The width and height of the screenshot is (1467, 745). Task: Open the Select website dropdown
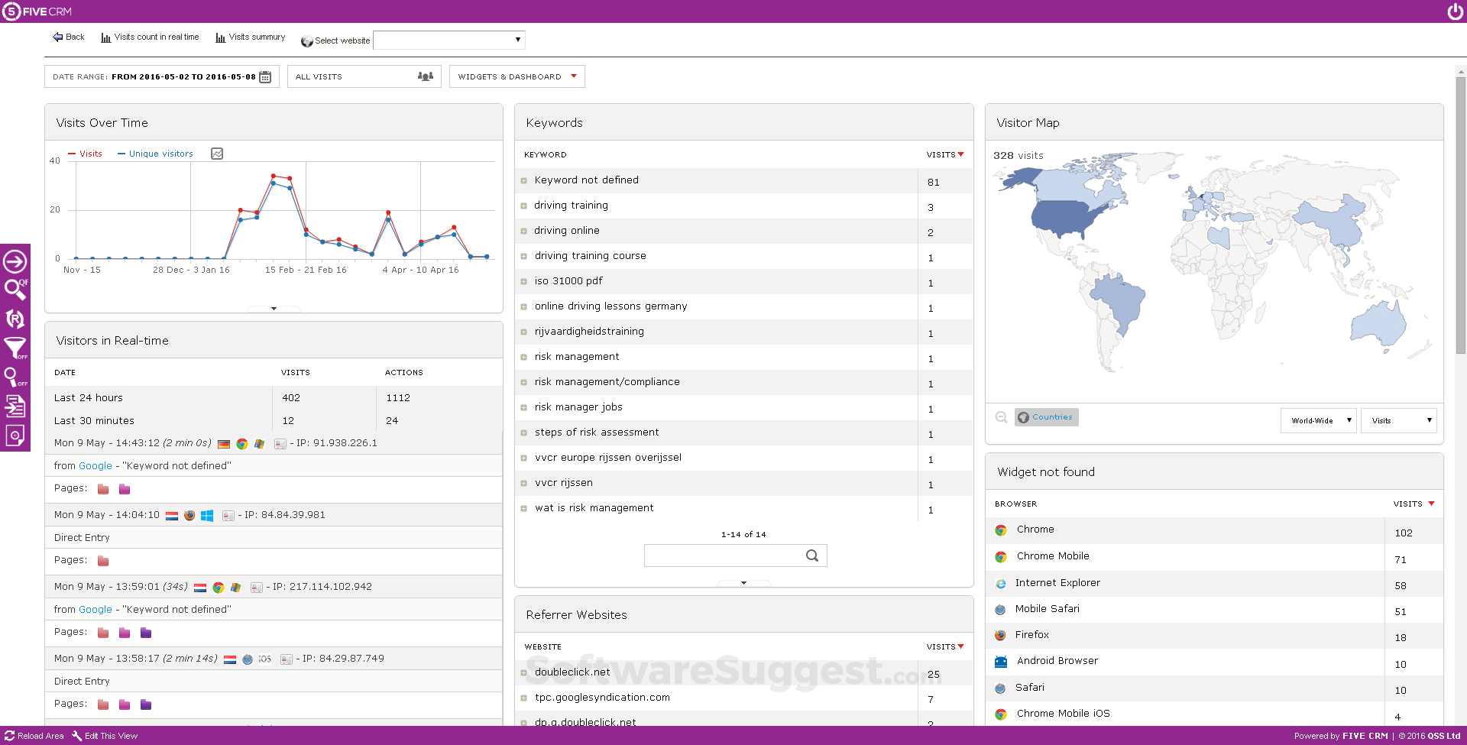tap(449, 40)
